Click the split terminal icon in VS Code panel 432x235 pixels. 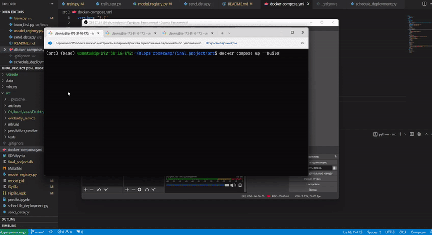pyautogui.click(x=411, y=134)
